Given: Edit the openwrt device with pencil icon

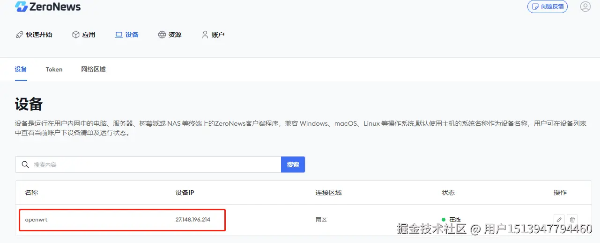Looking at the screenshot, I should 559,220.
